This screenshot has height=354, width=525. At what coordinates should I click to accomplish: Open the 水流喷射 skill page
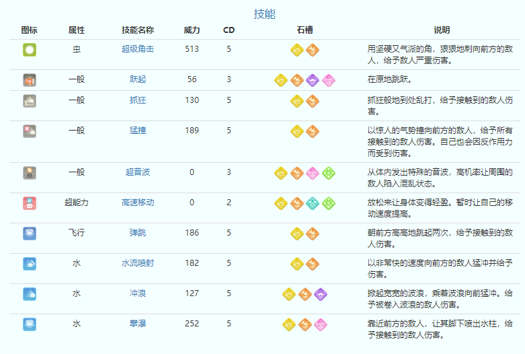pyautogui.click(x=138, y=263)
